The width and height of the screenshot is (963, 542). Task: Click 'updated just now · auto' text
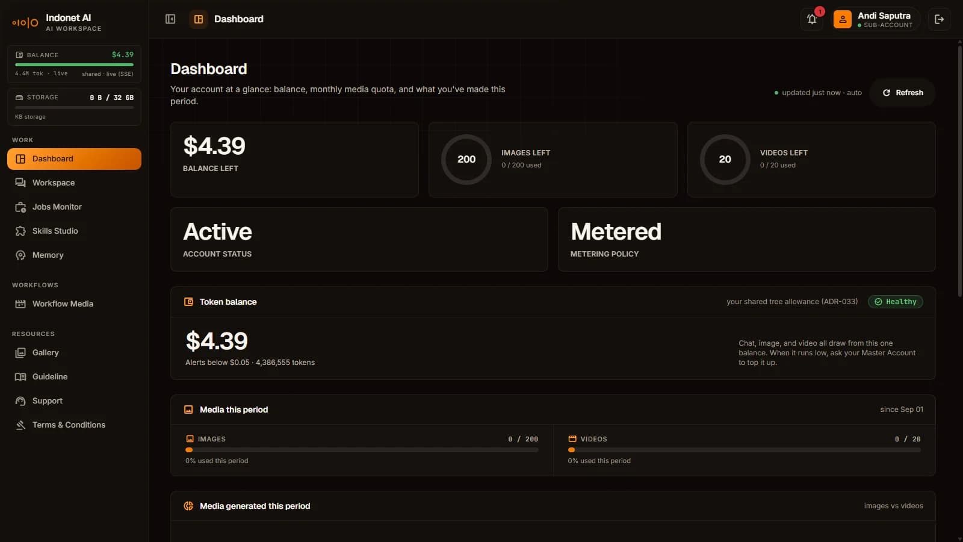coord(822,93)
